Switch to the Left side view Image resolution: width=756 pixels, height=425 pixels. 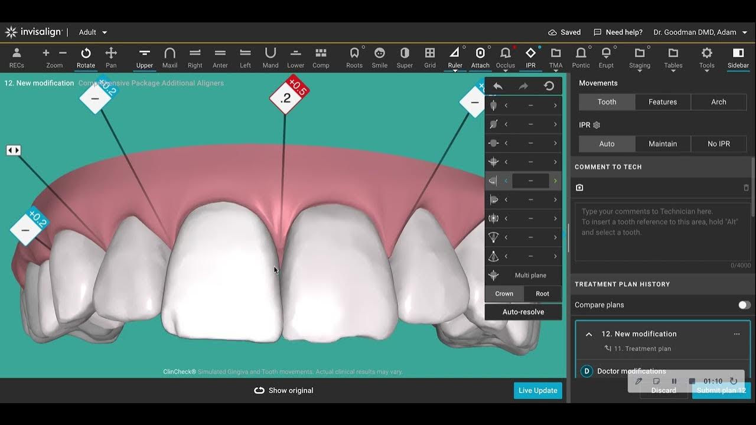246,58
